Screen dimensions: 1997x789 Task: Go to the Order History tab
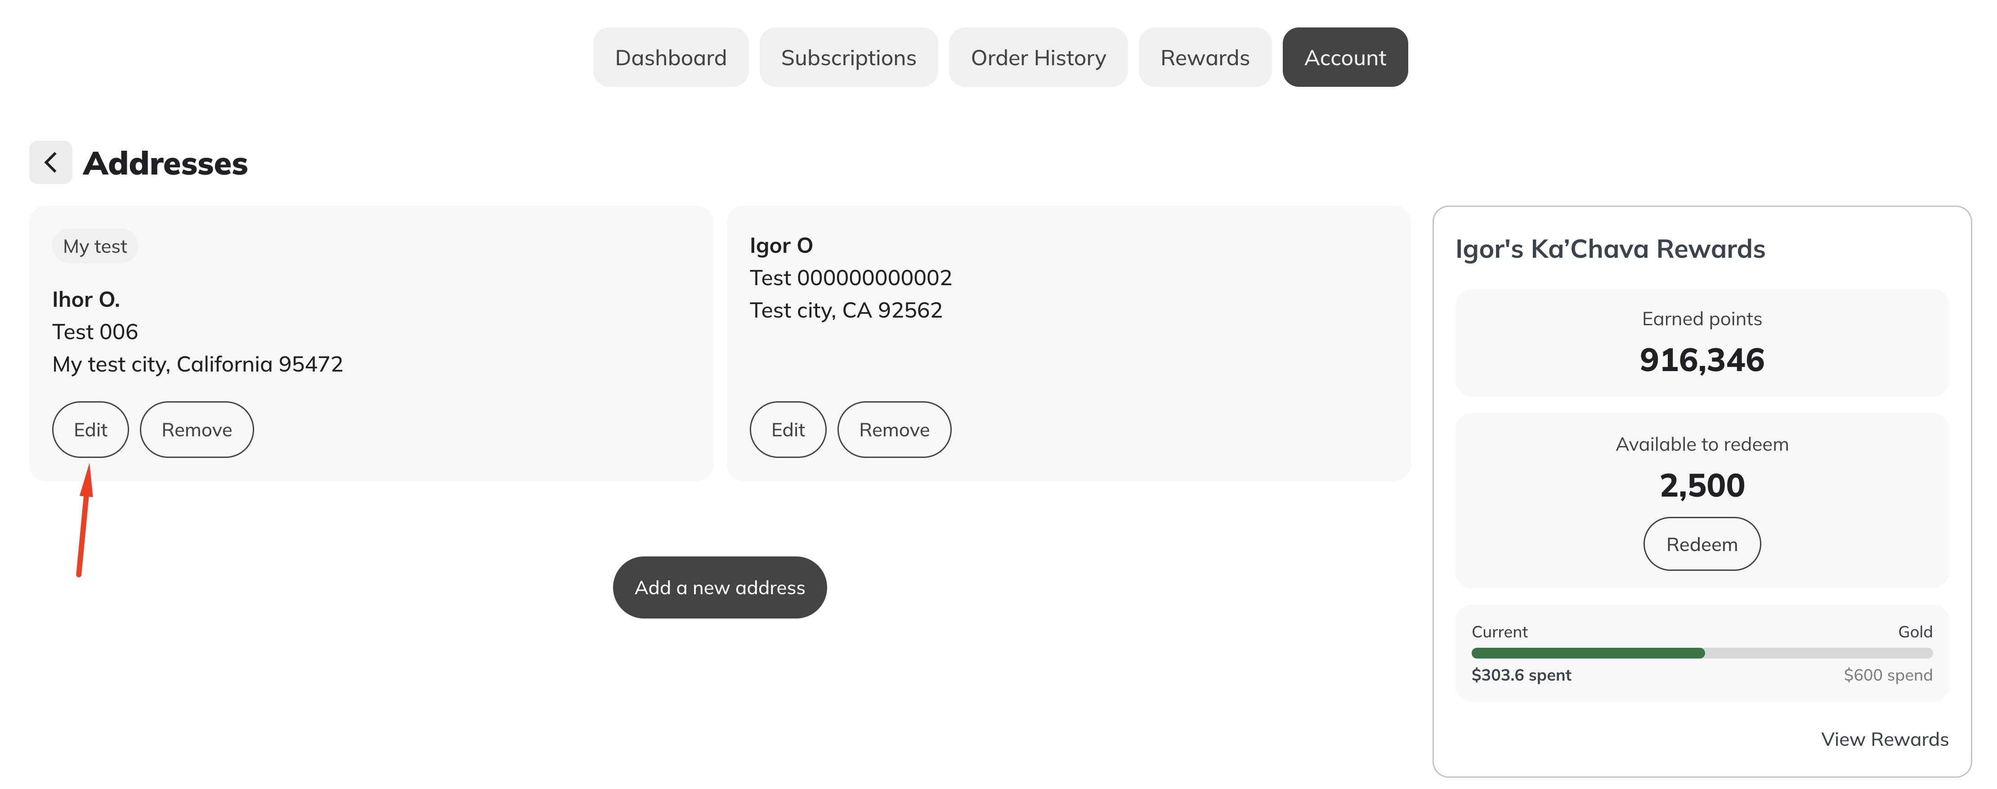click(1038, 58)
